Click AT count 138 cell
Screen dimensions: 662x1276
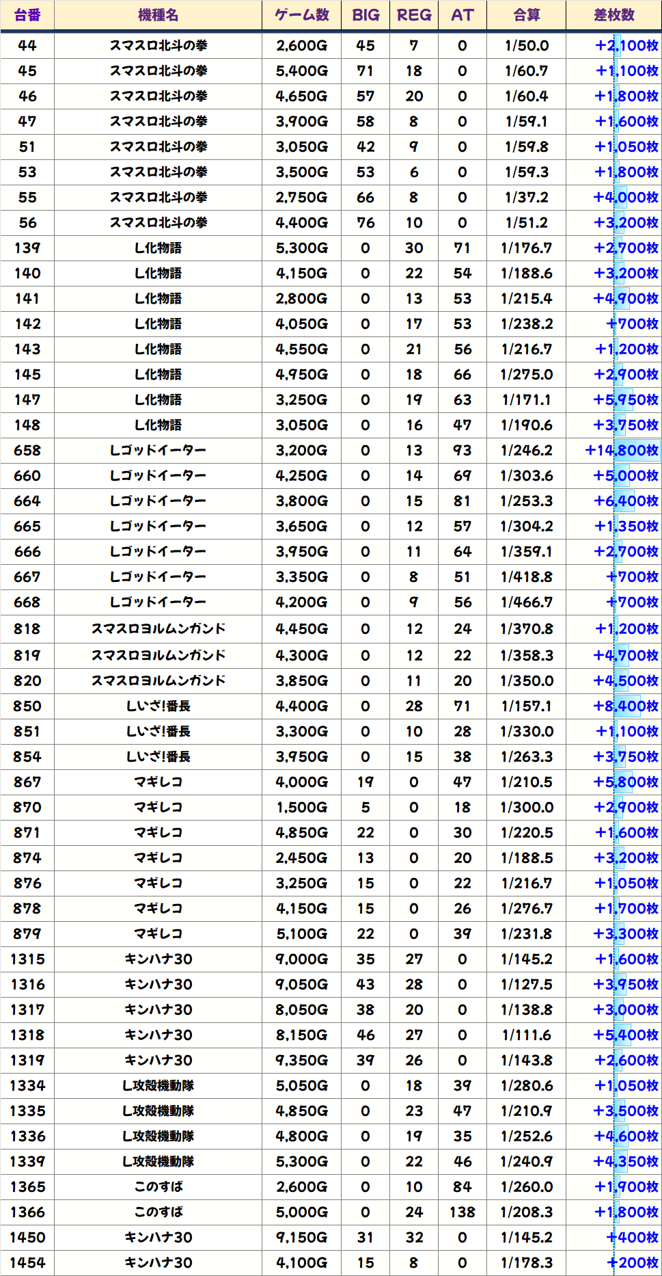tap(463, 1212)
